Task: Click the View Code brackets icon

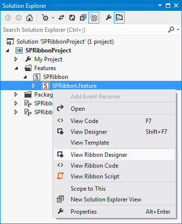Action: (60, 121)
